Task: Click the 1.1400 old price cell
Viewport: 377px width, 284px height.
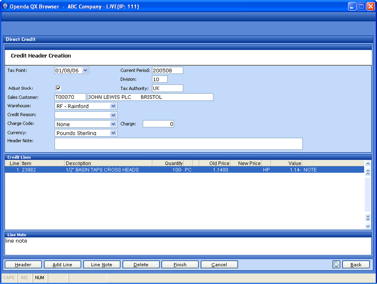Action: (221, 170)
